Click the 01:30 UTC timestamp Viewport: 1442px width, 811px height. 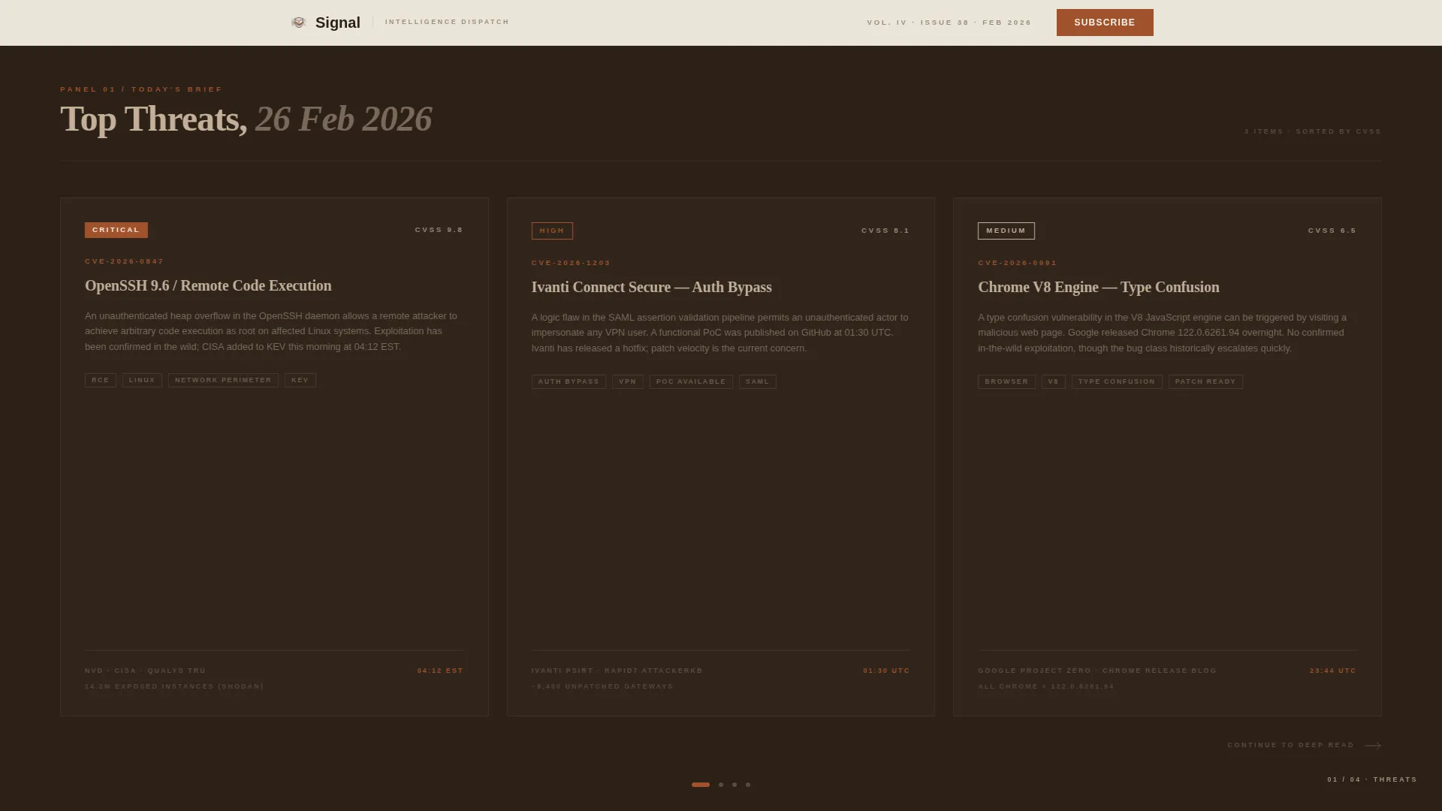[x=886, y=671]
